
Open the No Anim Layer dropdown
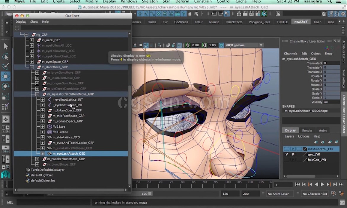(x=278, y=194)
